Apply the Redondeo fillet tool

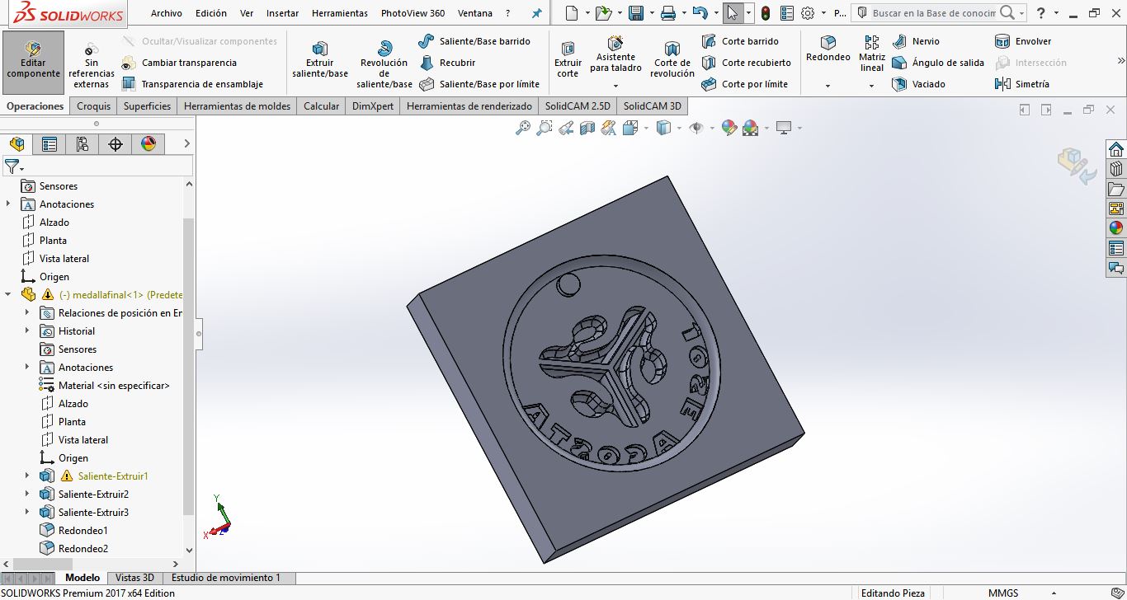[x=828, y=49]
